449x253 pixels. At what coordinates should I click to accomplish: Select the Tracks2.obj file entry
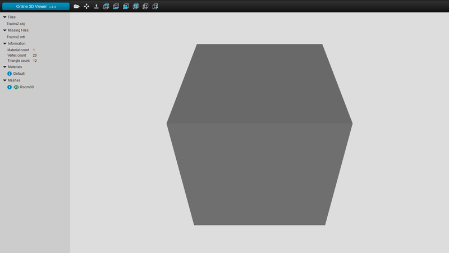pos(16,24)
